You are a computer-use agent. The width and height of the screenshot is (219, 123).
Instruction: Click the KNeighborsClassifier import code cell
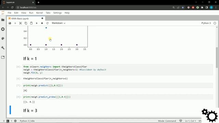pyautogui.click(x=118, y=70)
